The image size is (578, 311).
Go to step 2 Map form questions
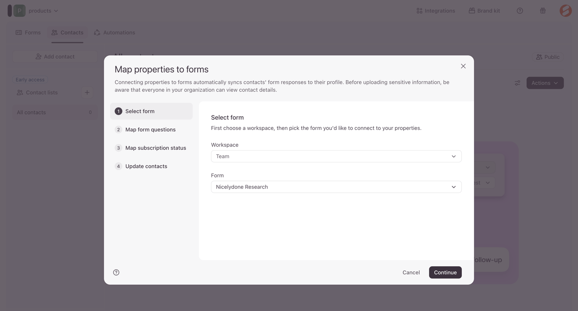point(151,130)
